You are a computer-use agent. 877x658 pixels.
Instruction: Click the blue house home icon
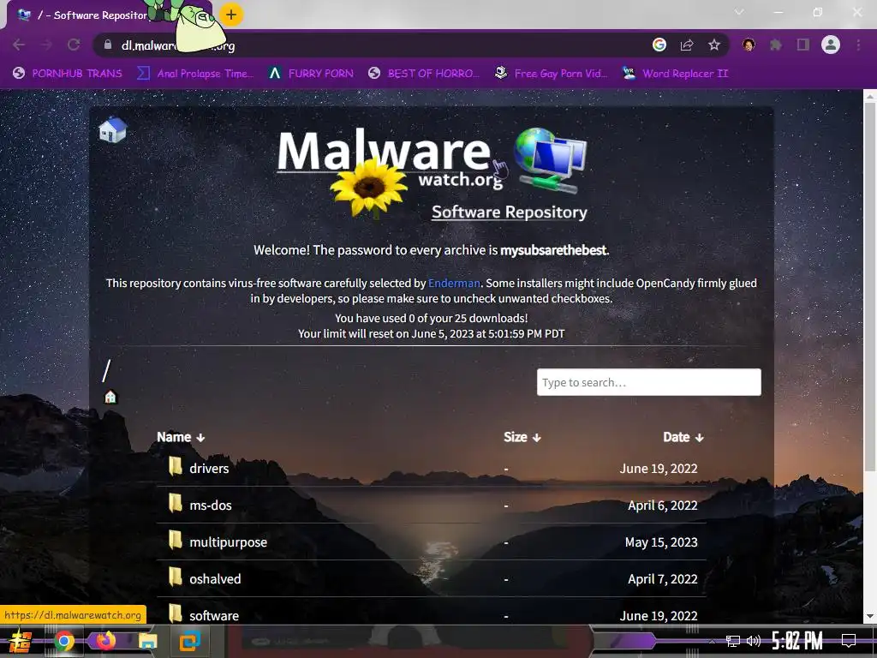pyautogui.click(x=112, y=130)
